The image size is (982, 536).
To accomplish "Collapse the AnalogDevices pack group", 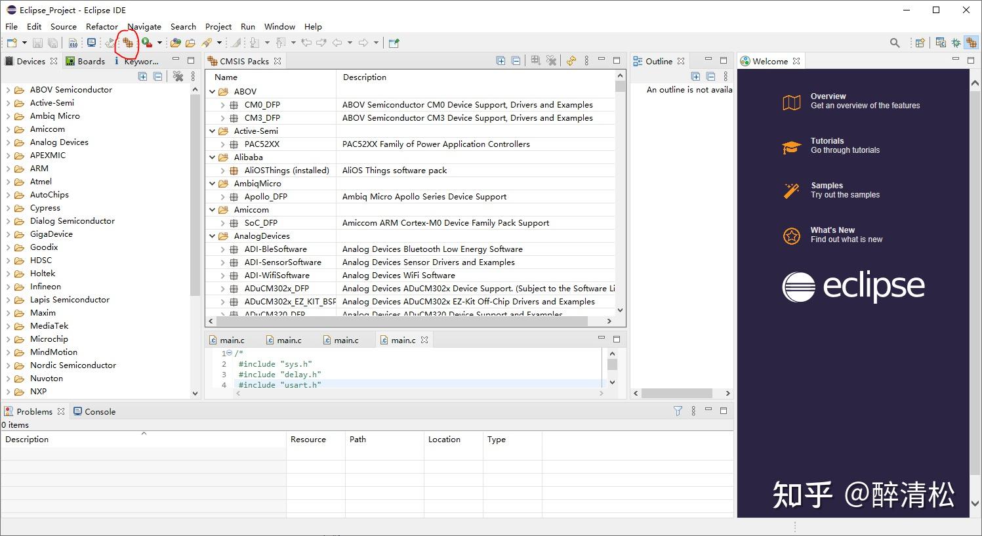I will (213, 236).
